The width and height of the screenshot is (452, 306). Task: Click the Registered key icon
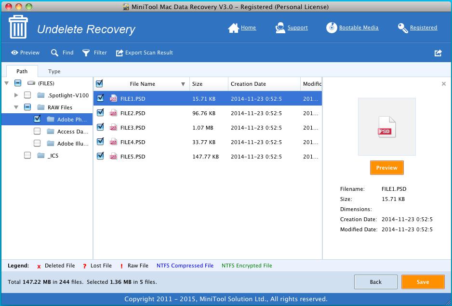pos(403,28)
